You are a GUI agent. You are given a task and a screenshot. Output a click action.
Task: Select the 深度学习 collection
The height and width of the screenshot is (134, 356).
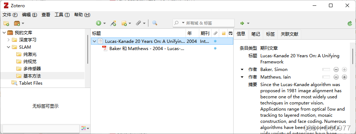pos(27,40)
